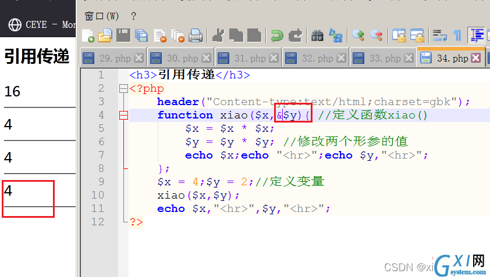490x277 pixels.
Task: Toggle synchronized vertical scrolling icon
Action: point(399,35)
